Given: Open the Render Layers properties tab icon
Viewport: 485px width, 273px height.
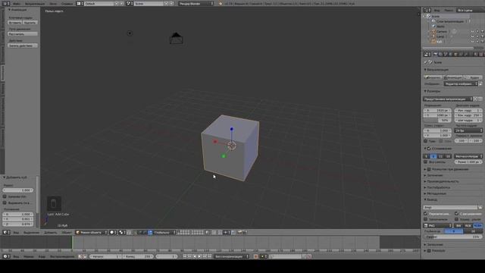Looking at the screenshot, I should pyautogui.click(x=440, y=54).
